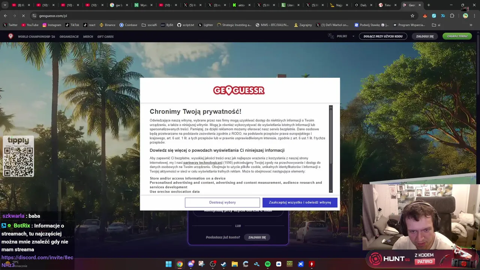
Task: Click the privacy dialog vertical scrollbar
Action: click(x=331, y=148)
